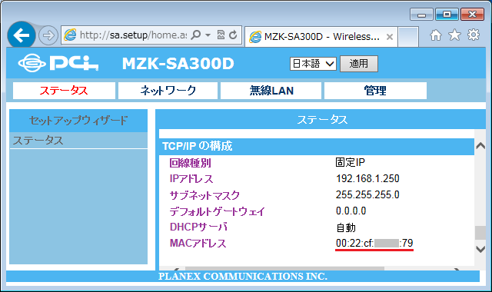Click the 固定IP value
Screen dimensions: 492x292
point(351,162)
